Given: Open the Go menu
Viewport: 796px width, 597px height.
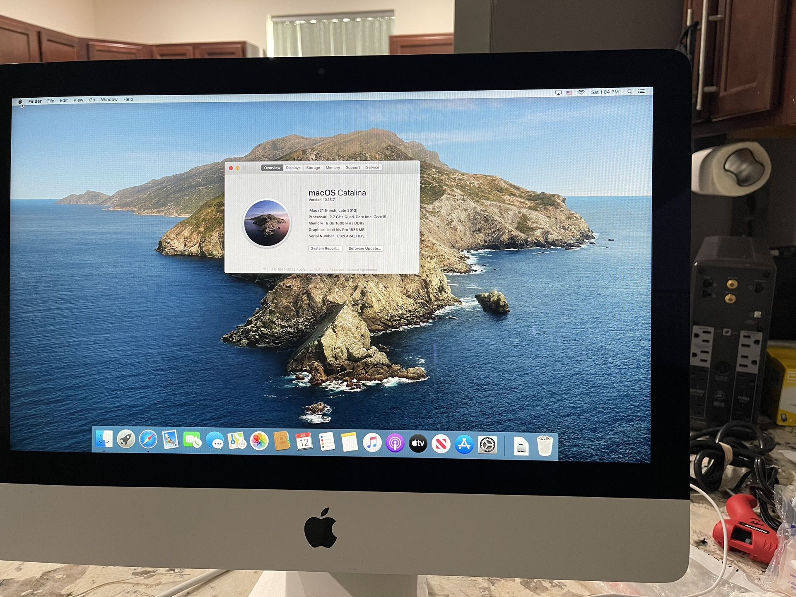Looking at the screenshot, I should click(92, 100).
